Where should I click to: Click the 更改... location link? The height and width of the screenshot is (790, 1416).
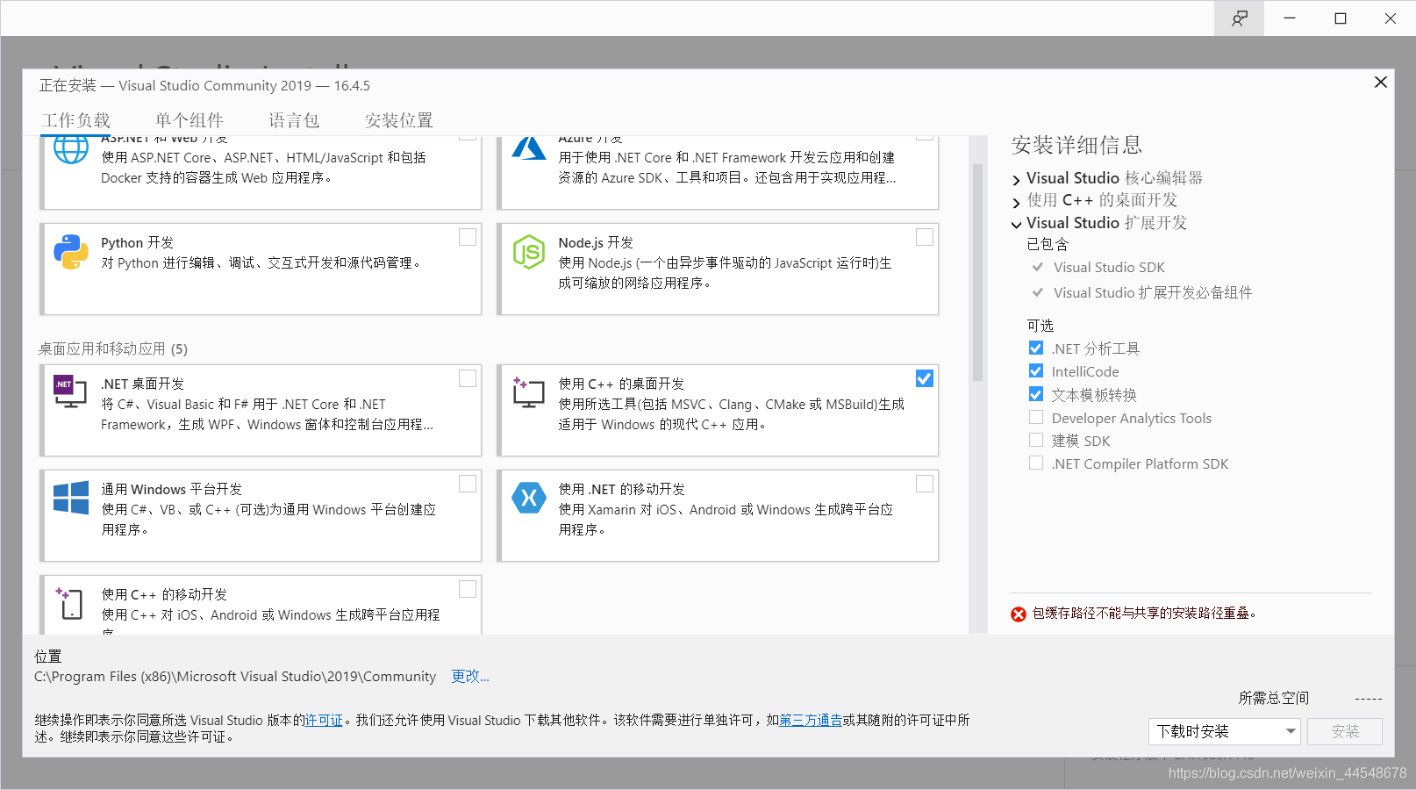point(470,676)
